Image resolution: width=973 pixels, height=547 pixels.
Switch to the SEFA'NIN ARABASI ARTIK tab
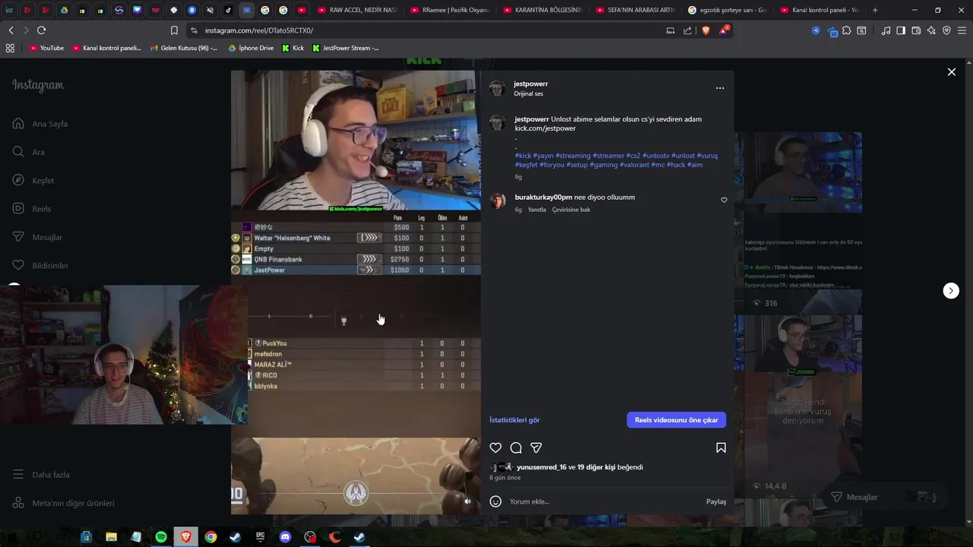(x=635, y=10)
